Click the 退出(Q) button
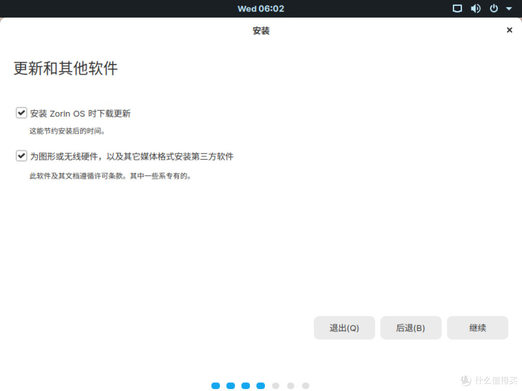The width and height of the screenshot is (522, 391). pyautogui.click(x=344, y=328)
